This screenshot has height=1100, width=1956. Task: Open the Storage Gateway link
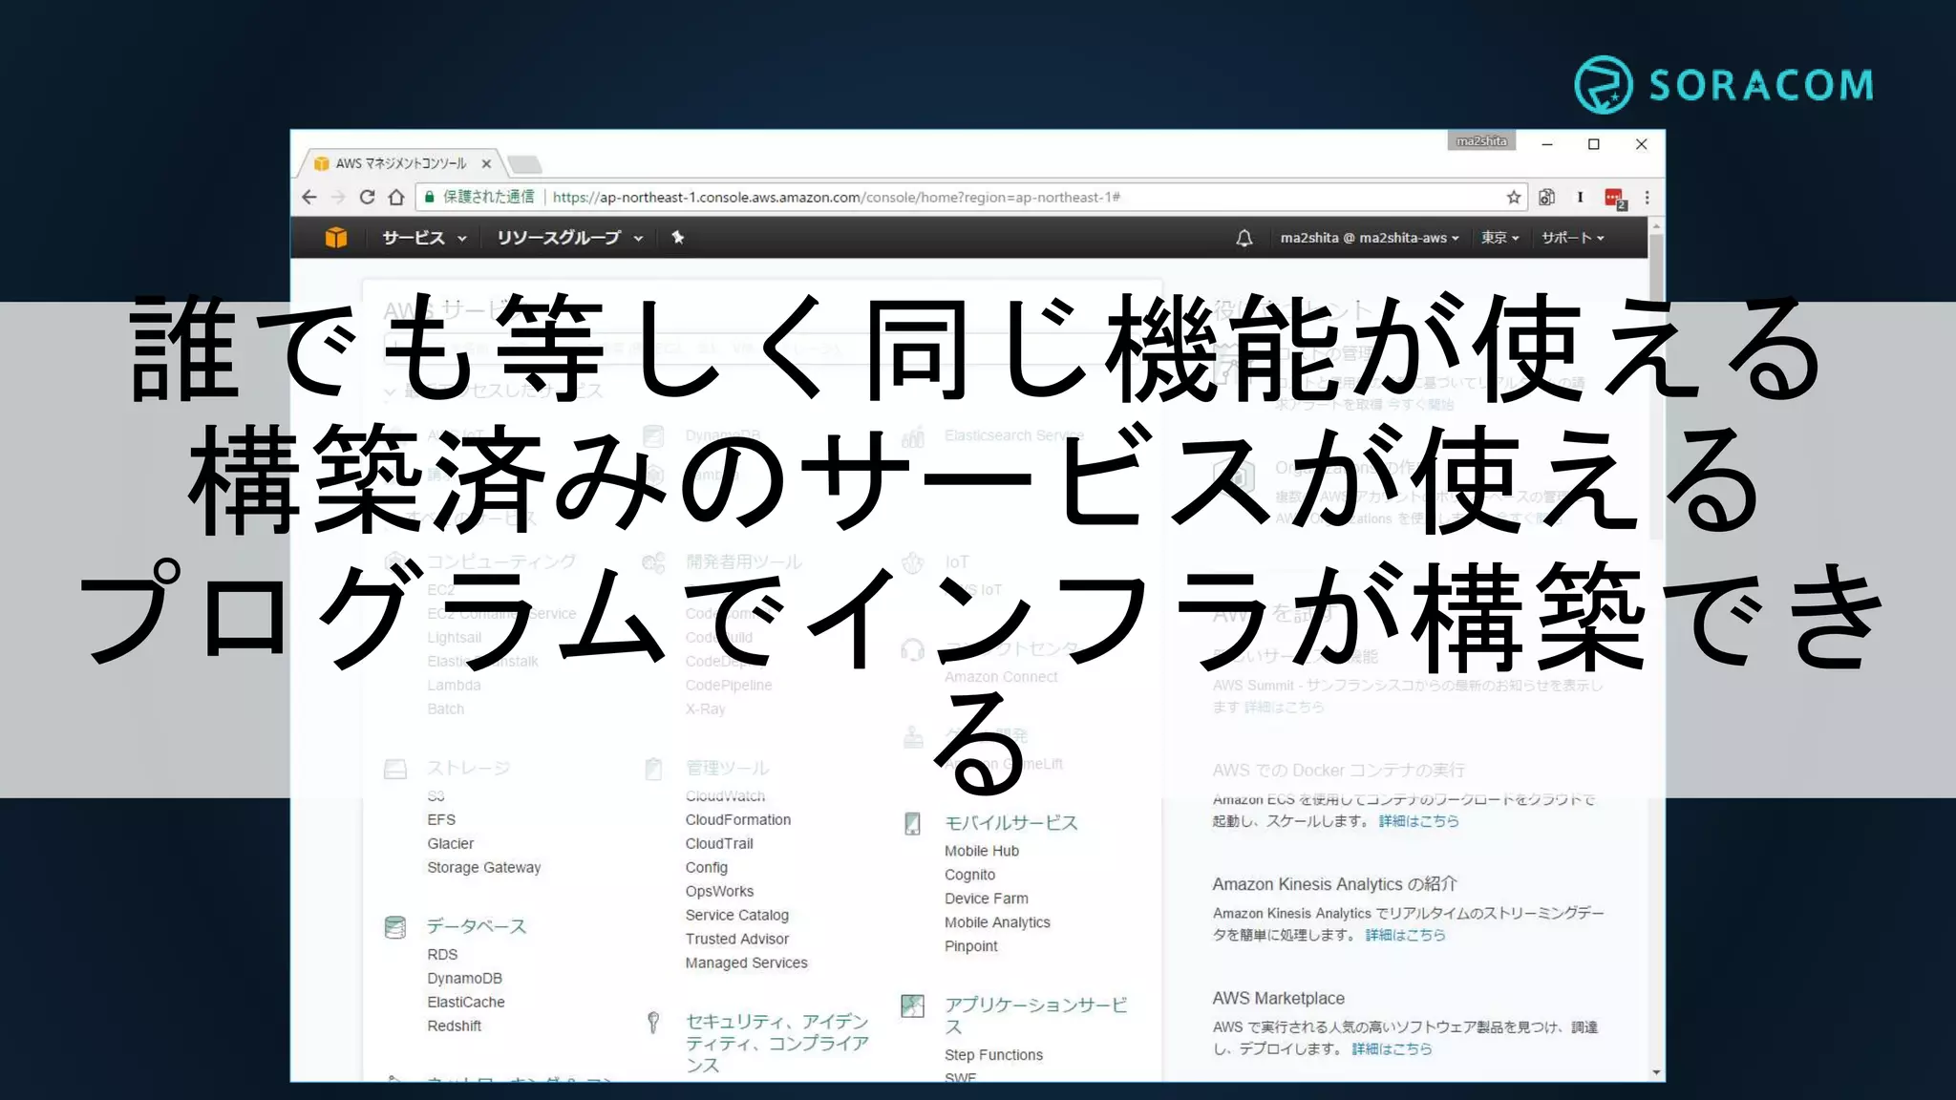(483, 868)
